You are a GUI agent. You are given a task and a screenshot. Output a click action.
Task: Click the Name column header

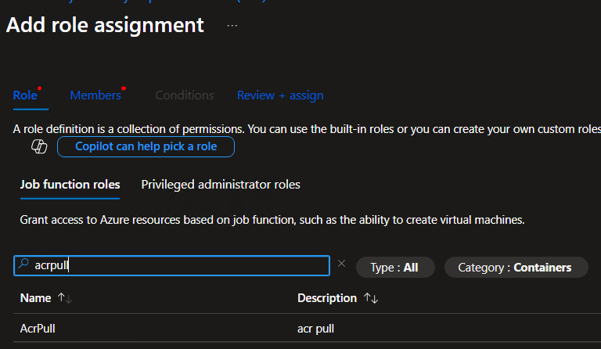[x=36, y=298]
